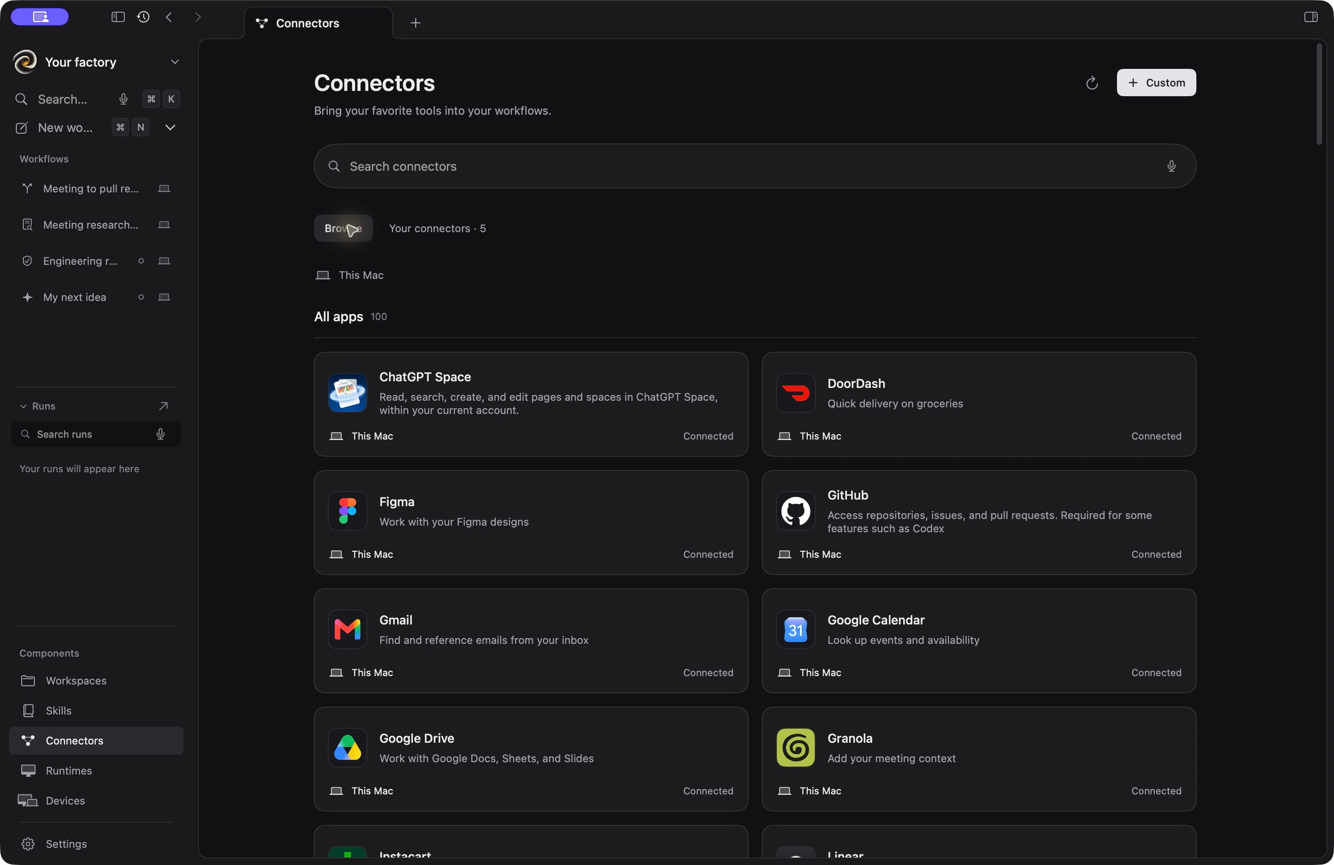The height and width of the screenshot is (865, 1334).
Task: Open My next idea workflow
Action: 96,298
